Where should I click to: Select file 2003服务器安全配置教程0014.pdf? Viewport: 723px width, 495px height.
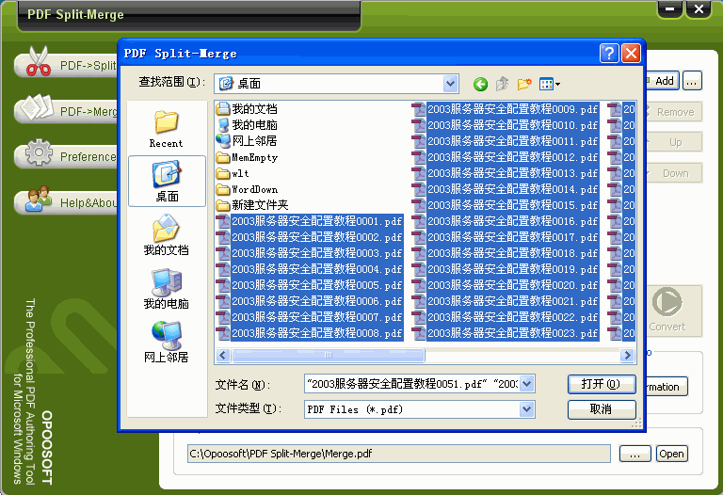coord(506,189)
